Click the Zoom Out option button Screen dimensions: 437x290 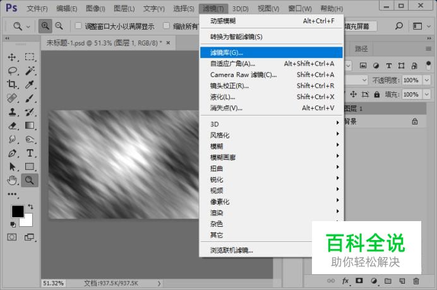tap(59, 26)
